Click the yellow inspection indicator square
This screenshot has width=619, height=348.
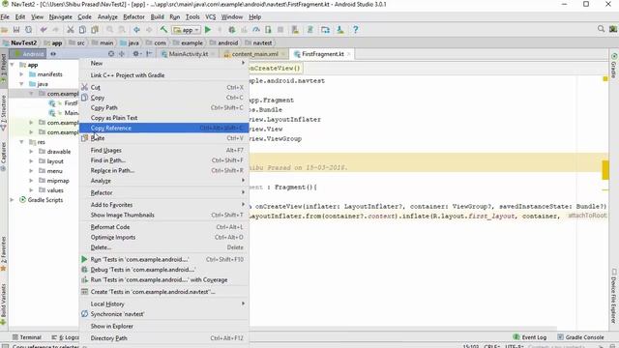(605, 79)
